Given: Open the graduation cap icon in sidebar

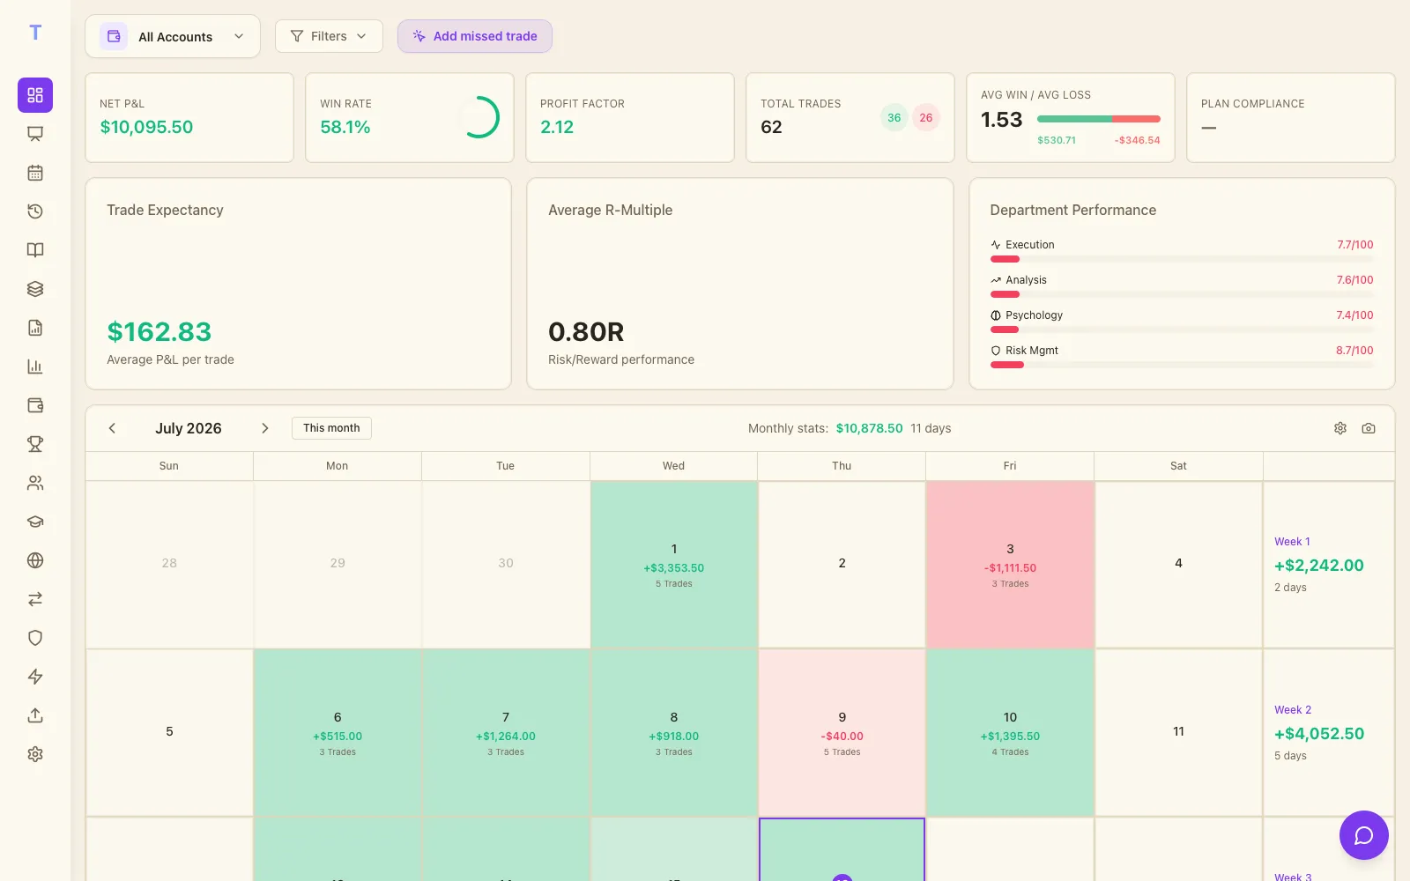Looking at the screenshot, I should (35, 522).
